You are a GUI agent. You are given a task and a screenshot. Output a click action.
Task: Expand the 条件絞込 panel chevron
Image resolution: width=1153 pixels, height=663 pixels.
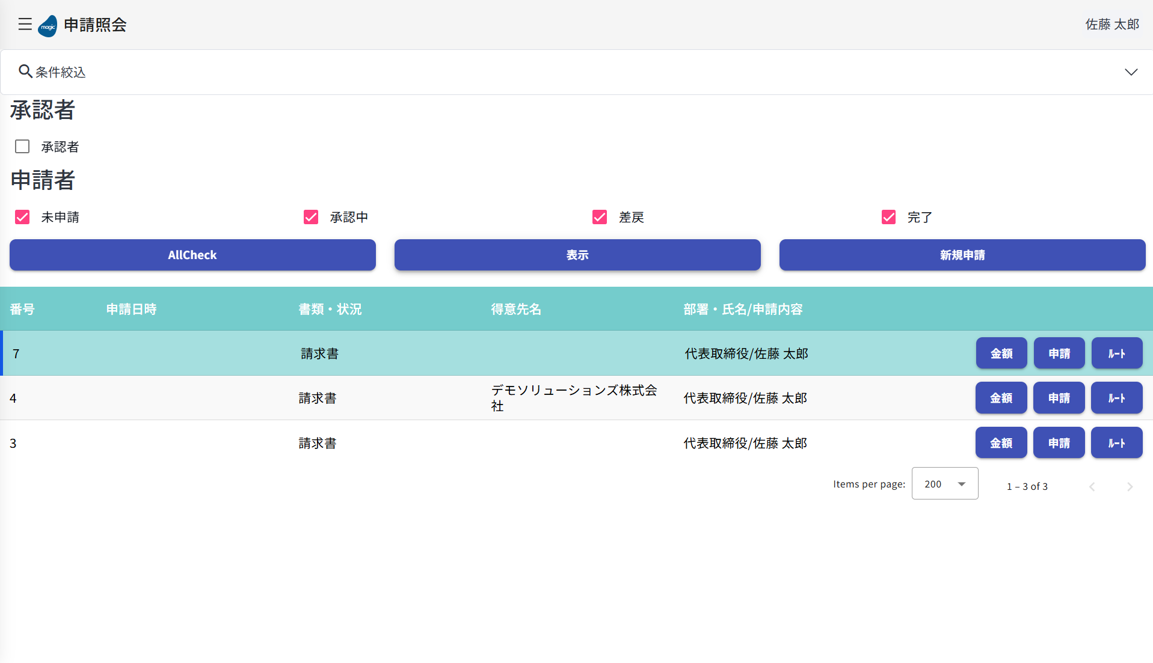(1131, 72)
